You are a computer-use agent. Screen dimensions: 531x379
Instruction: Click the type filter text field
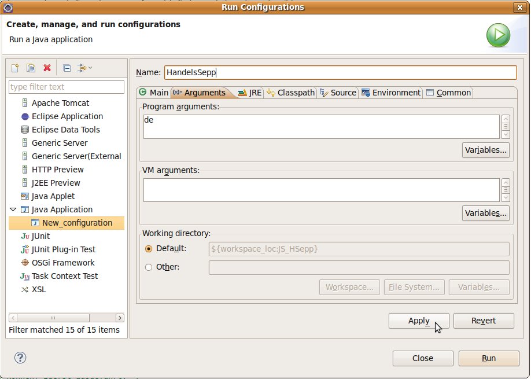67,87
